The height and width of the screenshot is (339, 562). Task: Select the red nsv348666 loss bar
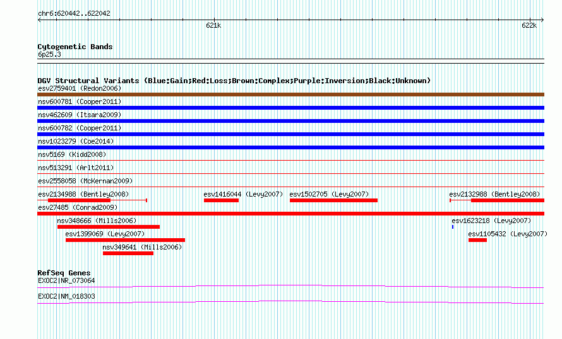click(x=109, y=227)
